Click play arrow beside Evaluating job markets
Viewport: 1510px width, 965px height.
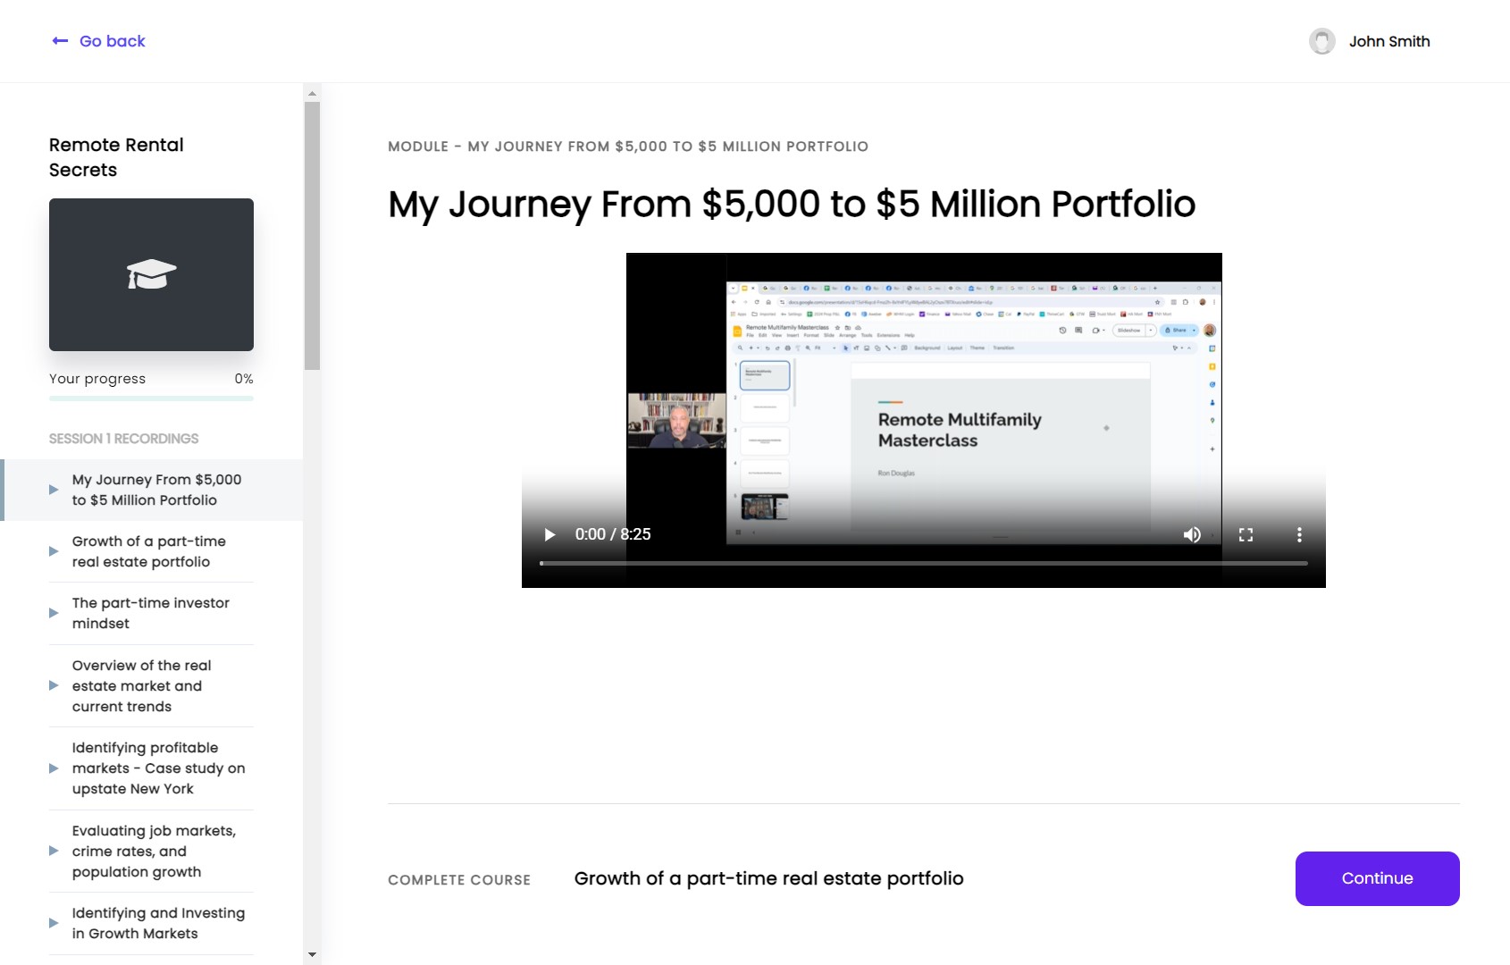(x=54, y=851)
